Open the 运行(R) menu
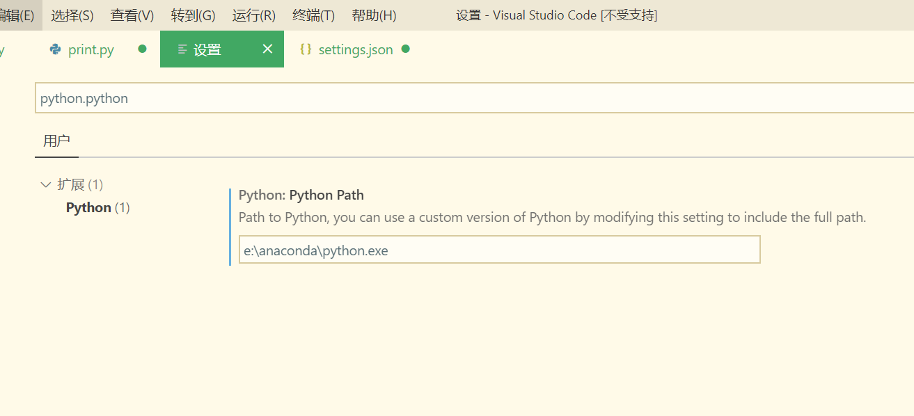This screenshot has height=416, width=914. point(253,15)
